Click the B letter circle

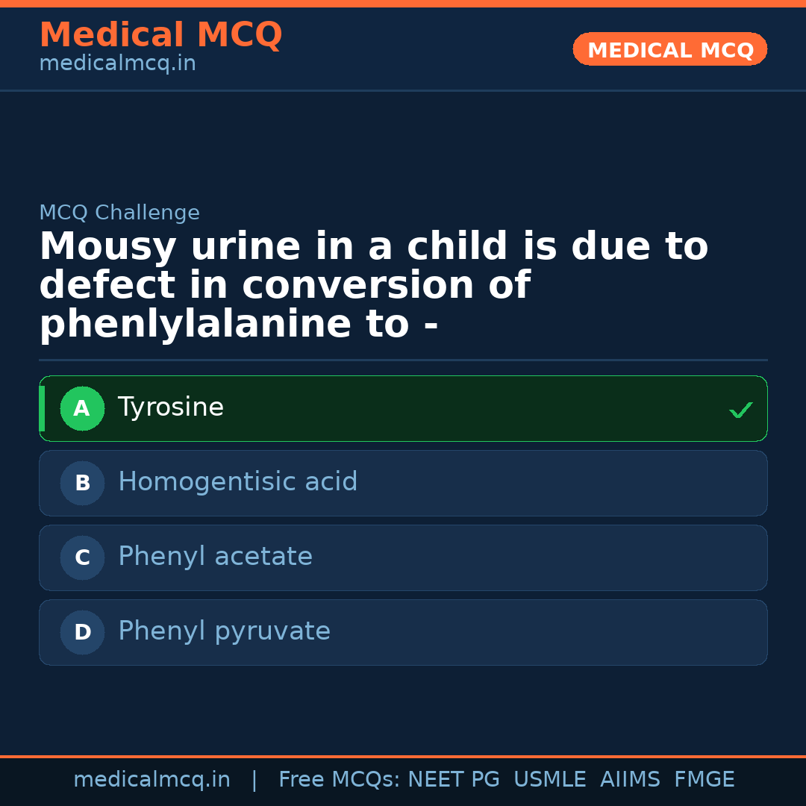point(82,484)
